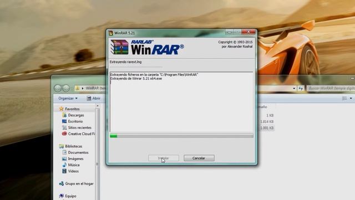Click the Tamaño column header
This screenshot has height=200, width=355.
tap(262, 107)
